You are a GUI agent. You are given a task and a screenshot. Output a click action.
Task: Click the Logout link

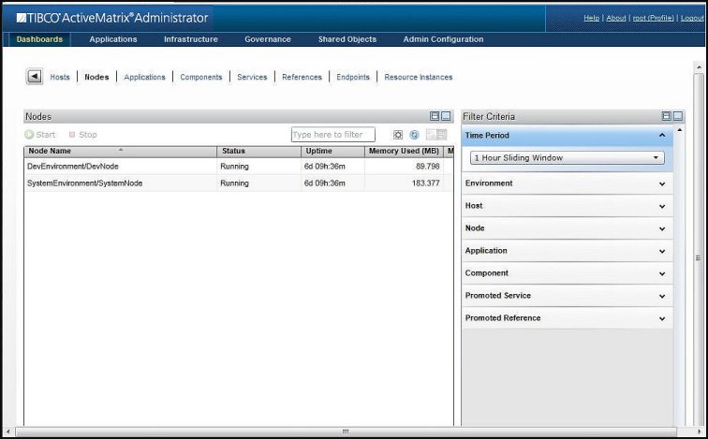(693, 18)
